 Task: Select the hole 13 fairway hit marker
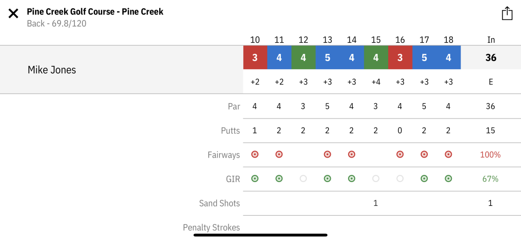(x=327, y=155)
